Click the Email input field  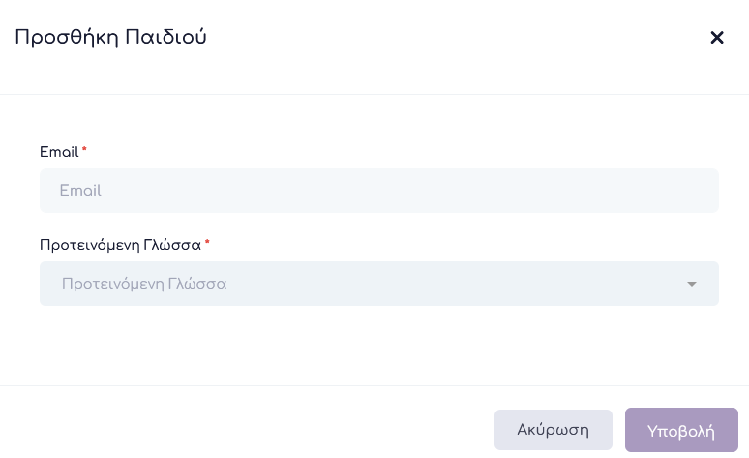click(x=378, y=191)
